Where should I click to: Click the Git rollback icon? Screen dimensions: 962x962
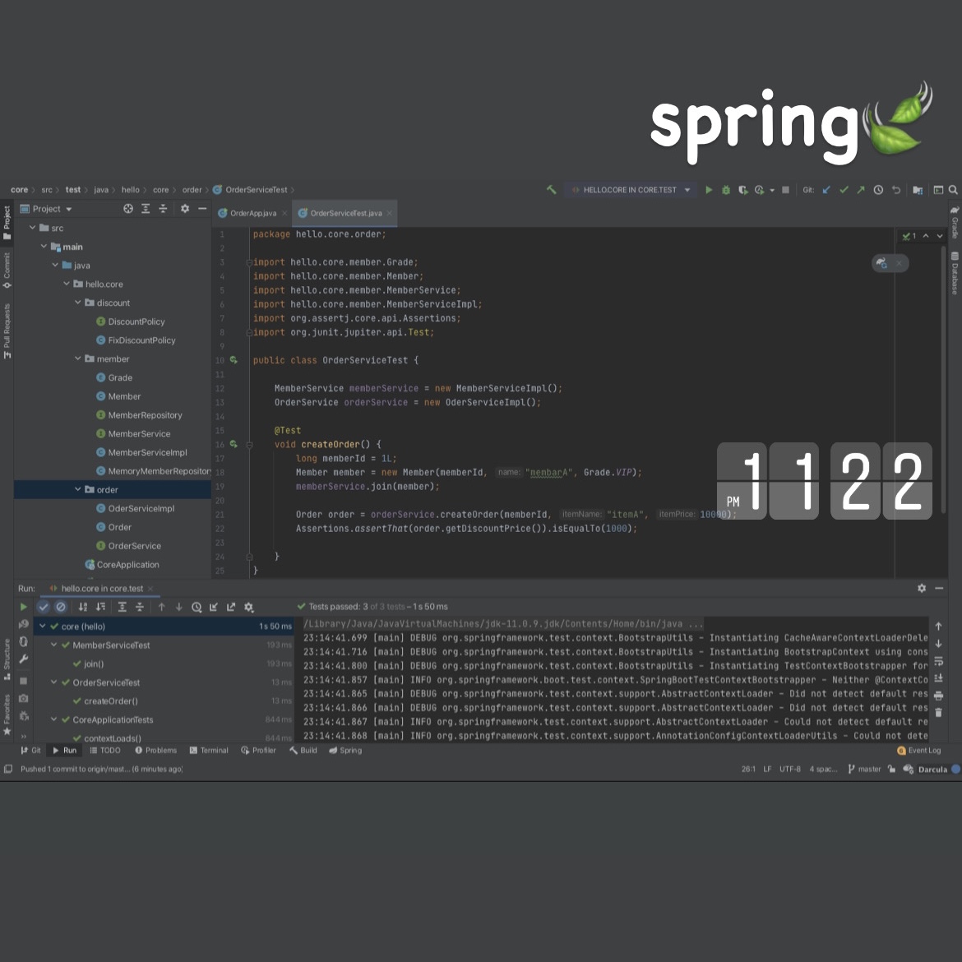pos(895,190)
